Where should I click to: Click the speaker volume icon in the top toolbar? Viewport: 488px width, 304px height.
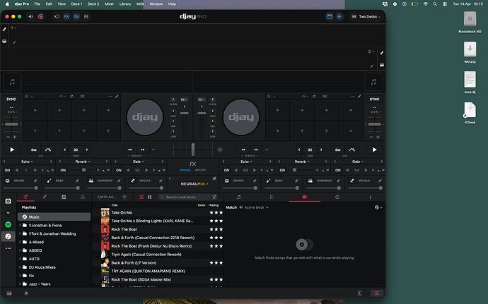tap(31, 16)
